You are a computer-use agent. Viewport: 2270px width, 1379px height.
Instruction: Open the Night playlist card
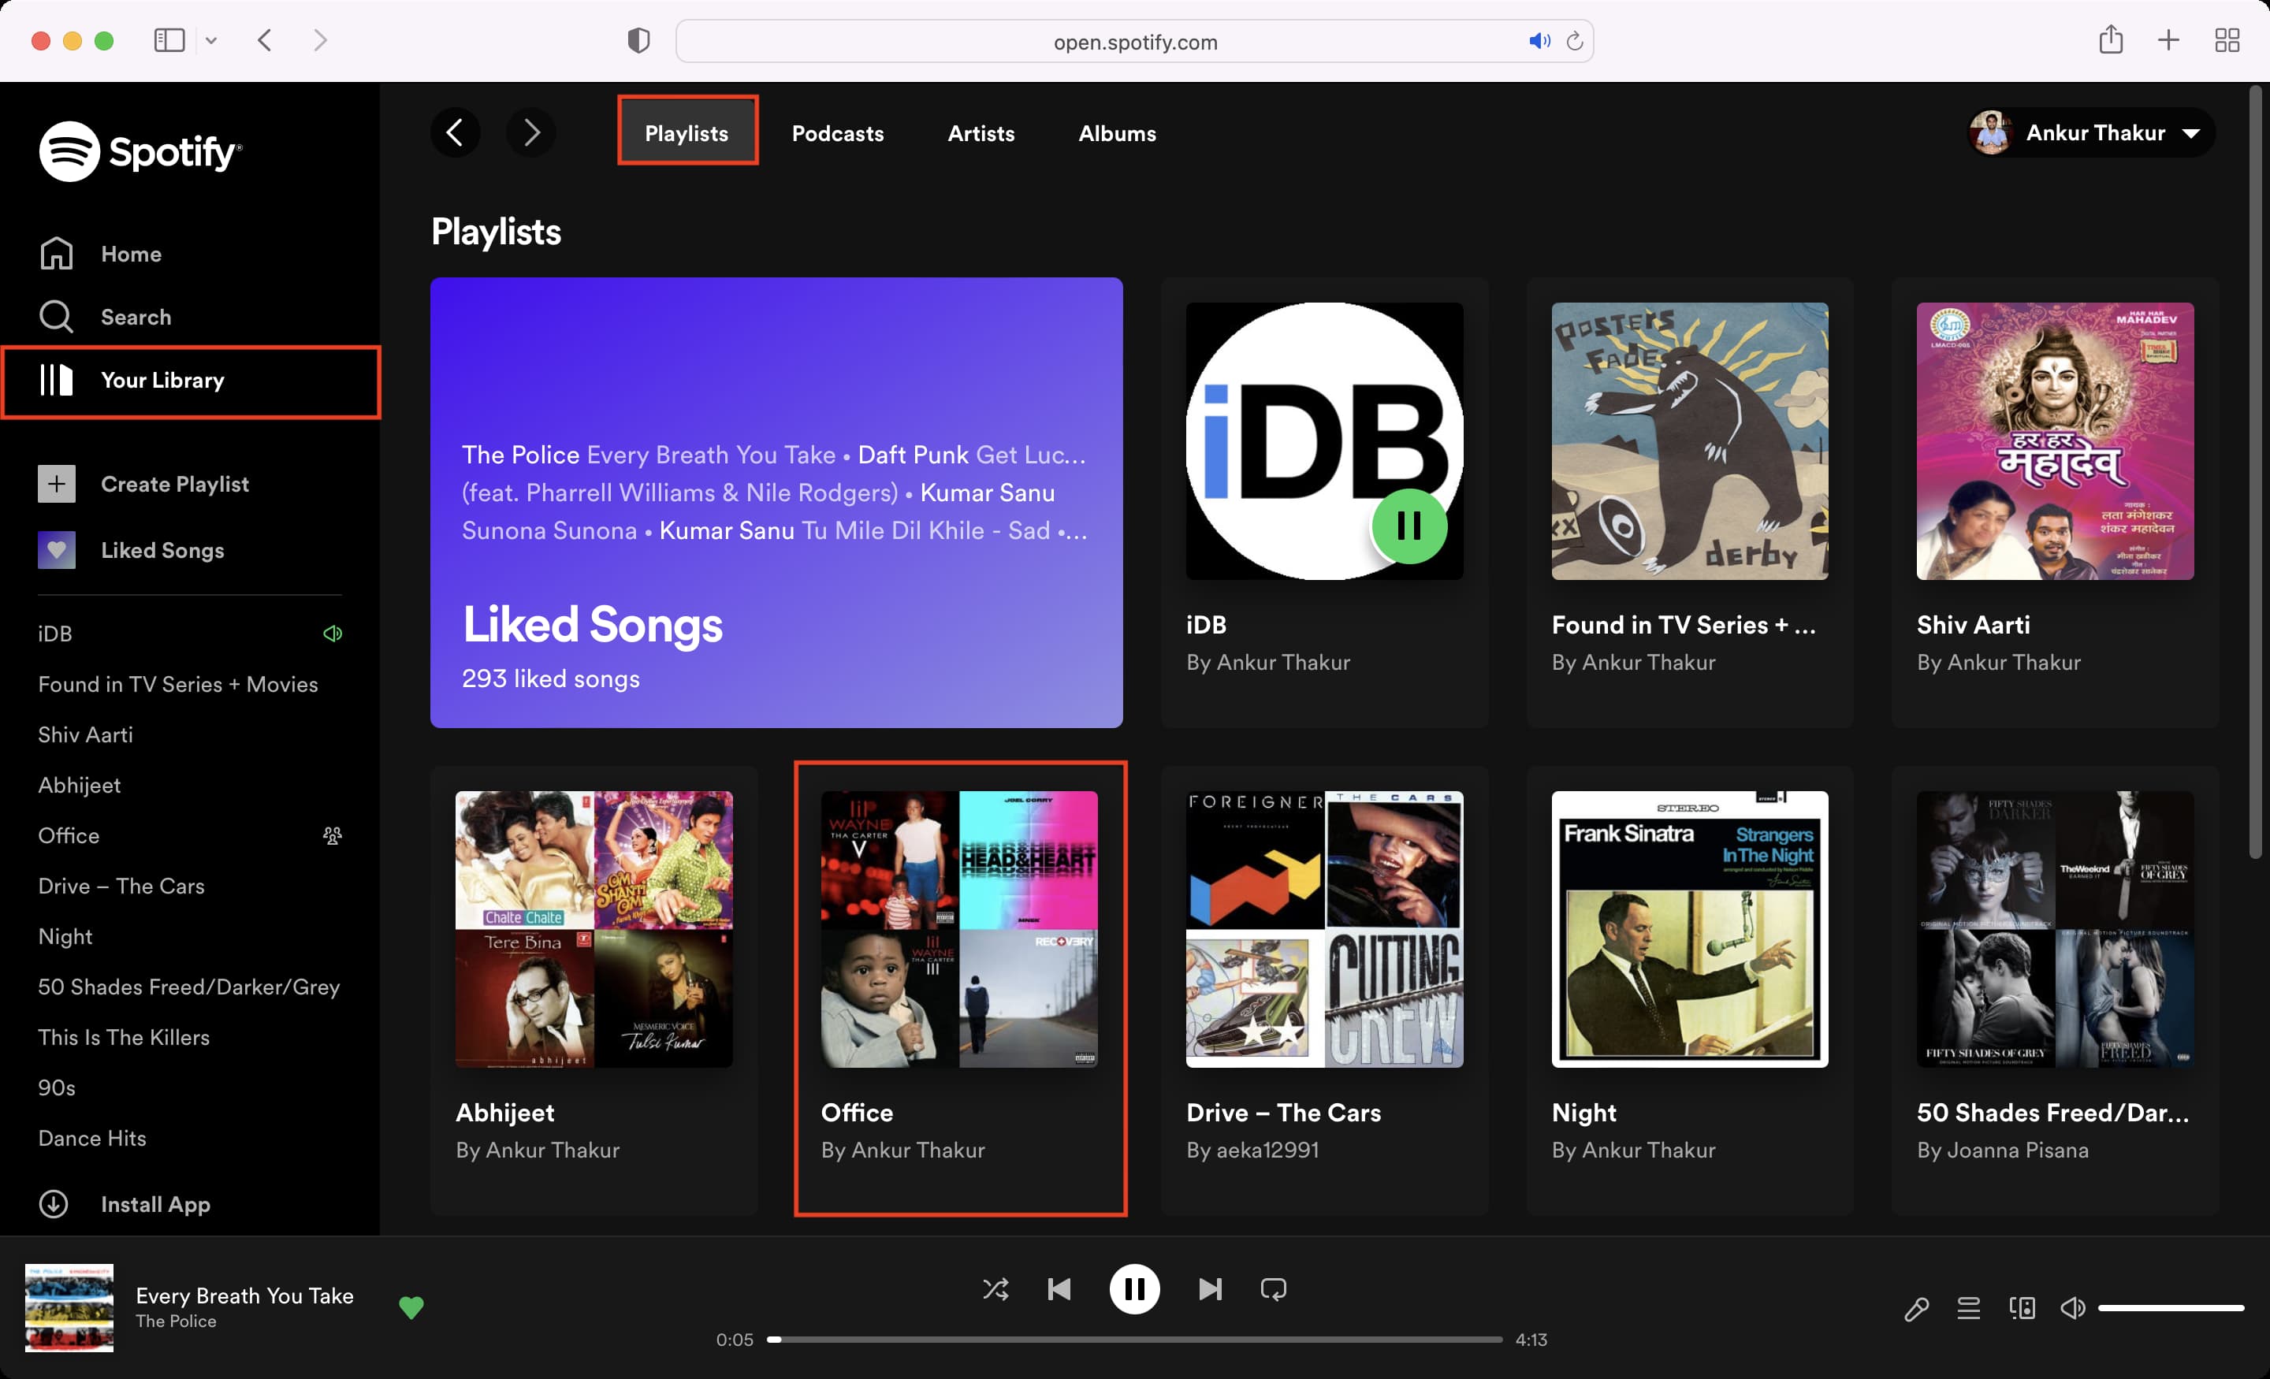(1690, 991)
